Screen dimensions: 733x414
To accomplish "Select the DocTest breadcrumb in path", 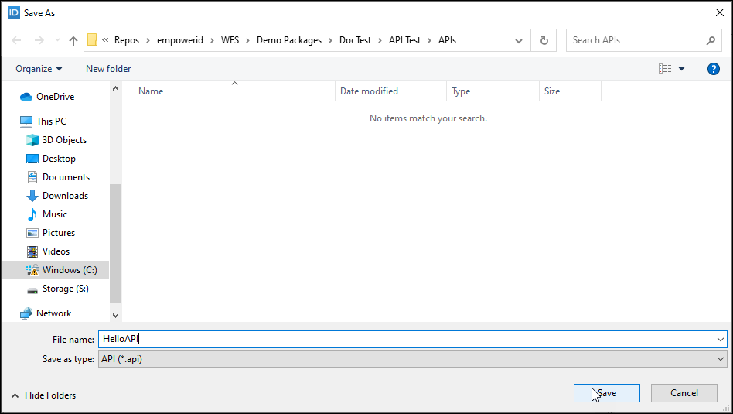I will pyautogui.click(x=355, y=40).
